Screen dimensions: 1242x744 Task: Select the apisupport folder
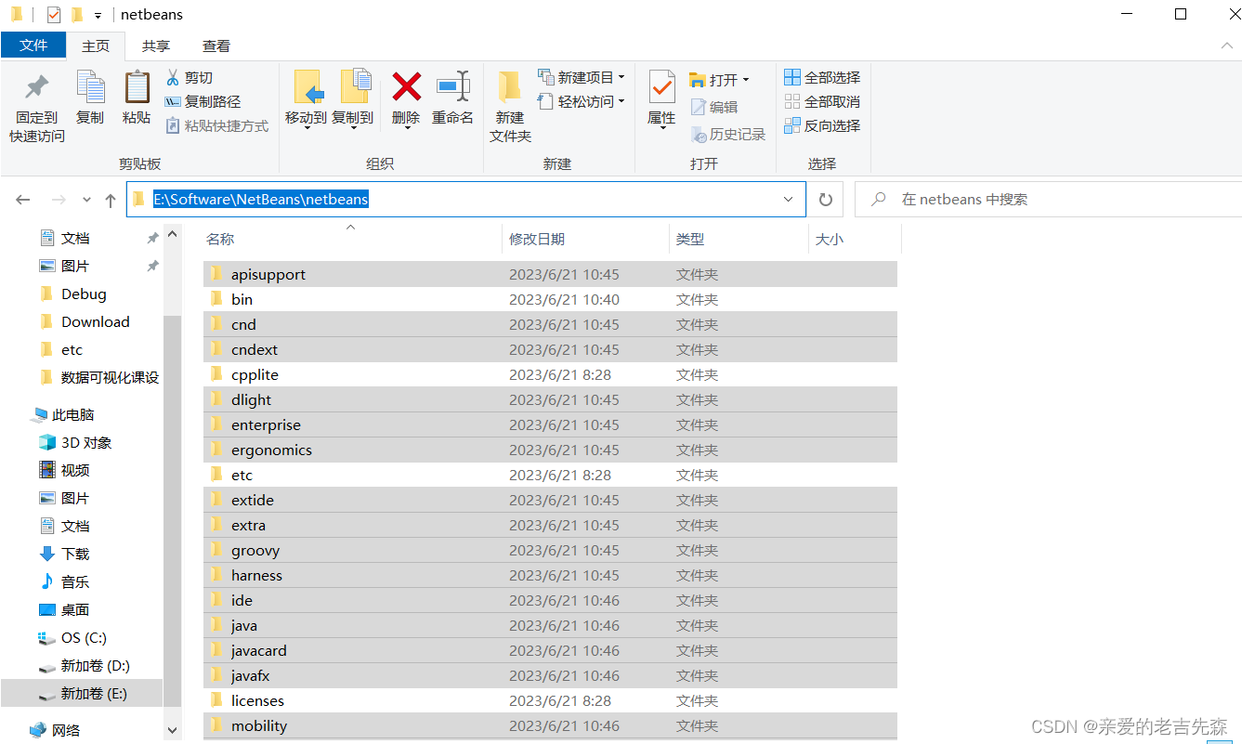pyautogui.click(x=550, y=274)
